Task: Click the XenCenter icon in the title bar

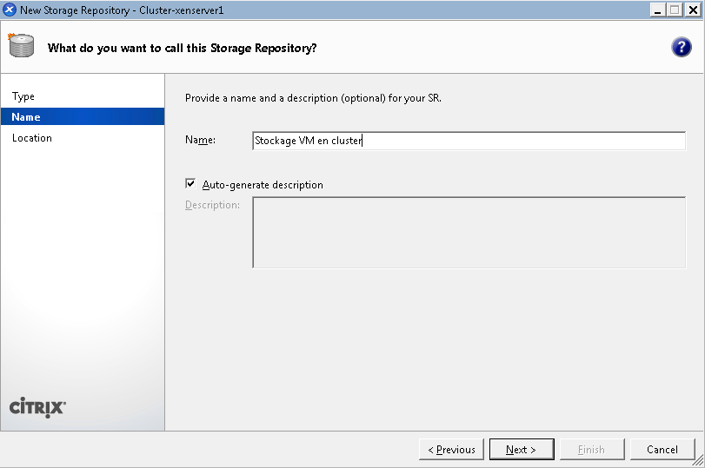Action: [10, 10]
